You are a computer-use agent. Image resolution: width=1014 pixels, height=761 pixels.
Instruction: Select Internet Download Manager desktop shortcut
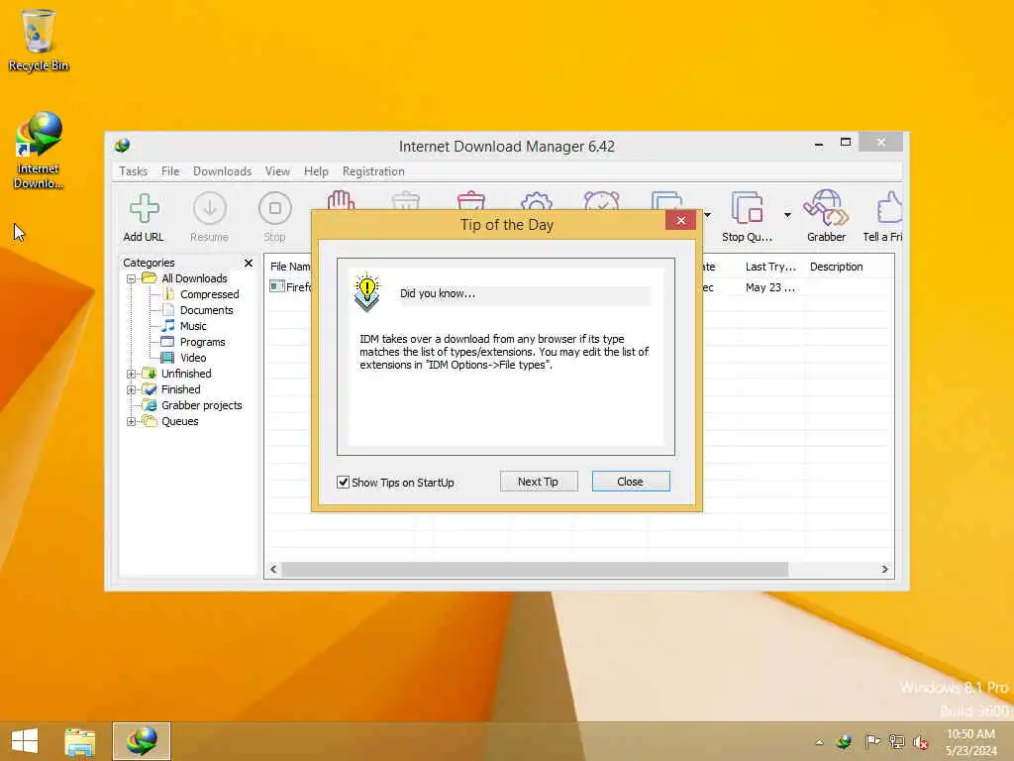pos(39,151)
